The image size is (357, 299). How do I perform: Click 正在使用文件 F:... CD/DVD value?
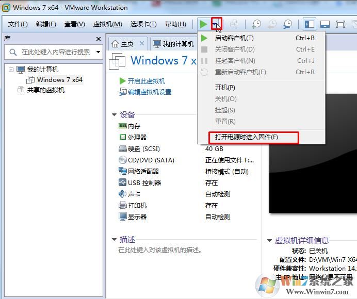[229, 160]
